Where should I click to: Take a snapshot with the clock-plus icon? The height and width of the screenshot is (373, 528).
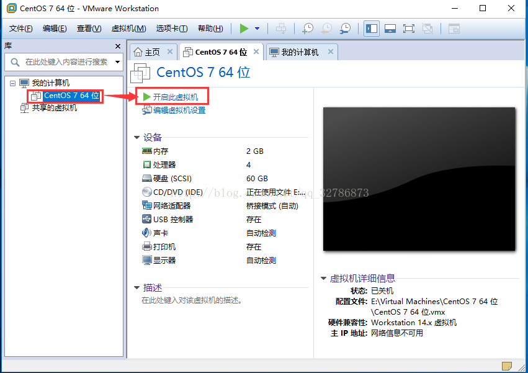(308, 29)
